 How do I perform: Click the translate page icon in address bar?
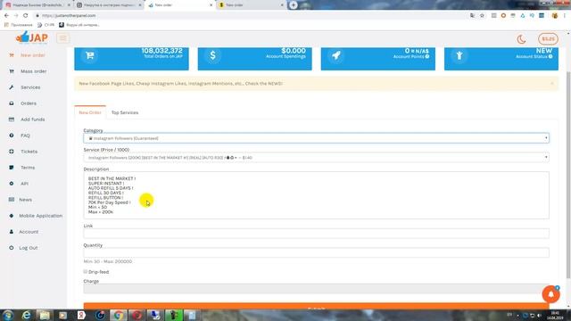(x=472, y=16)
